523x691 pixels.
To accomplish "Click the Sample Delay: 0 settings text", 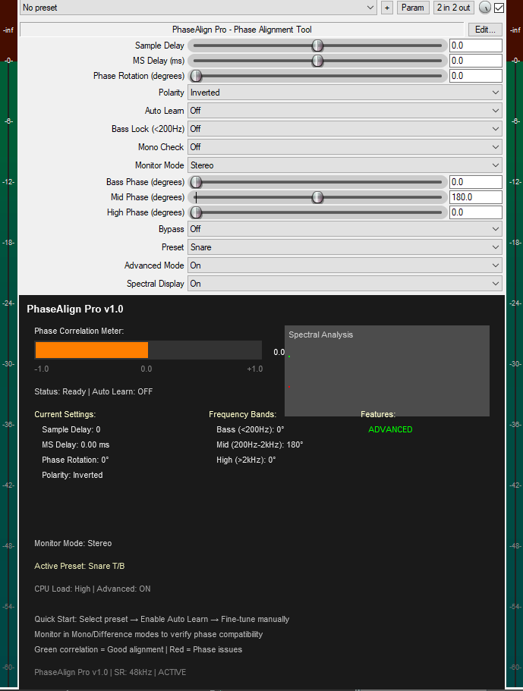I will (71, 429).
